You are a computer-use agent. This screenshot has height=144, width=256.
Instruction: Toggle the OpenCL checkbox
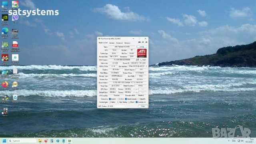pos(110,99)
